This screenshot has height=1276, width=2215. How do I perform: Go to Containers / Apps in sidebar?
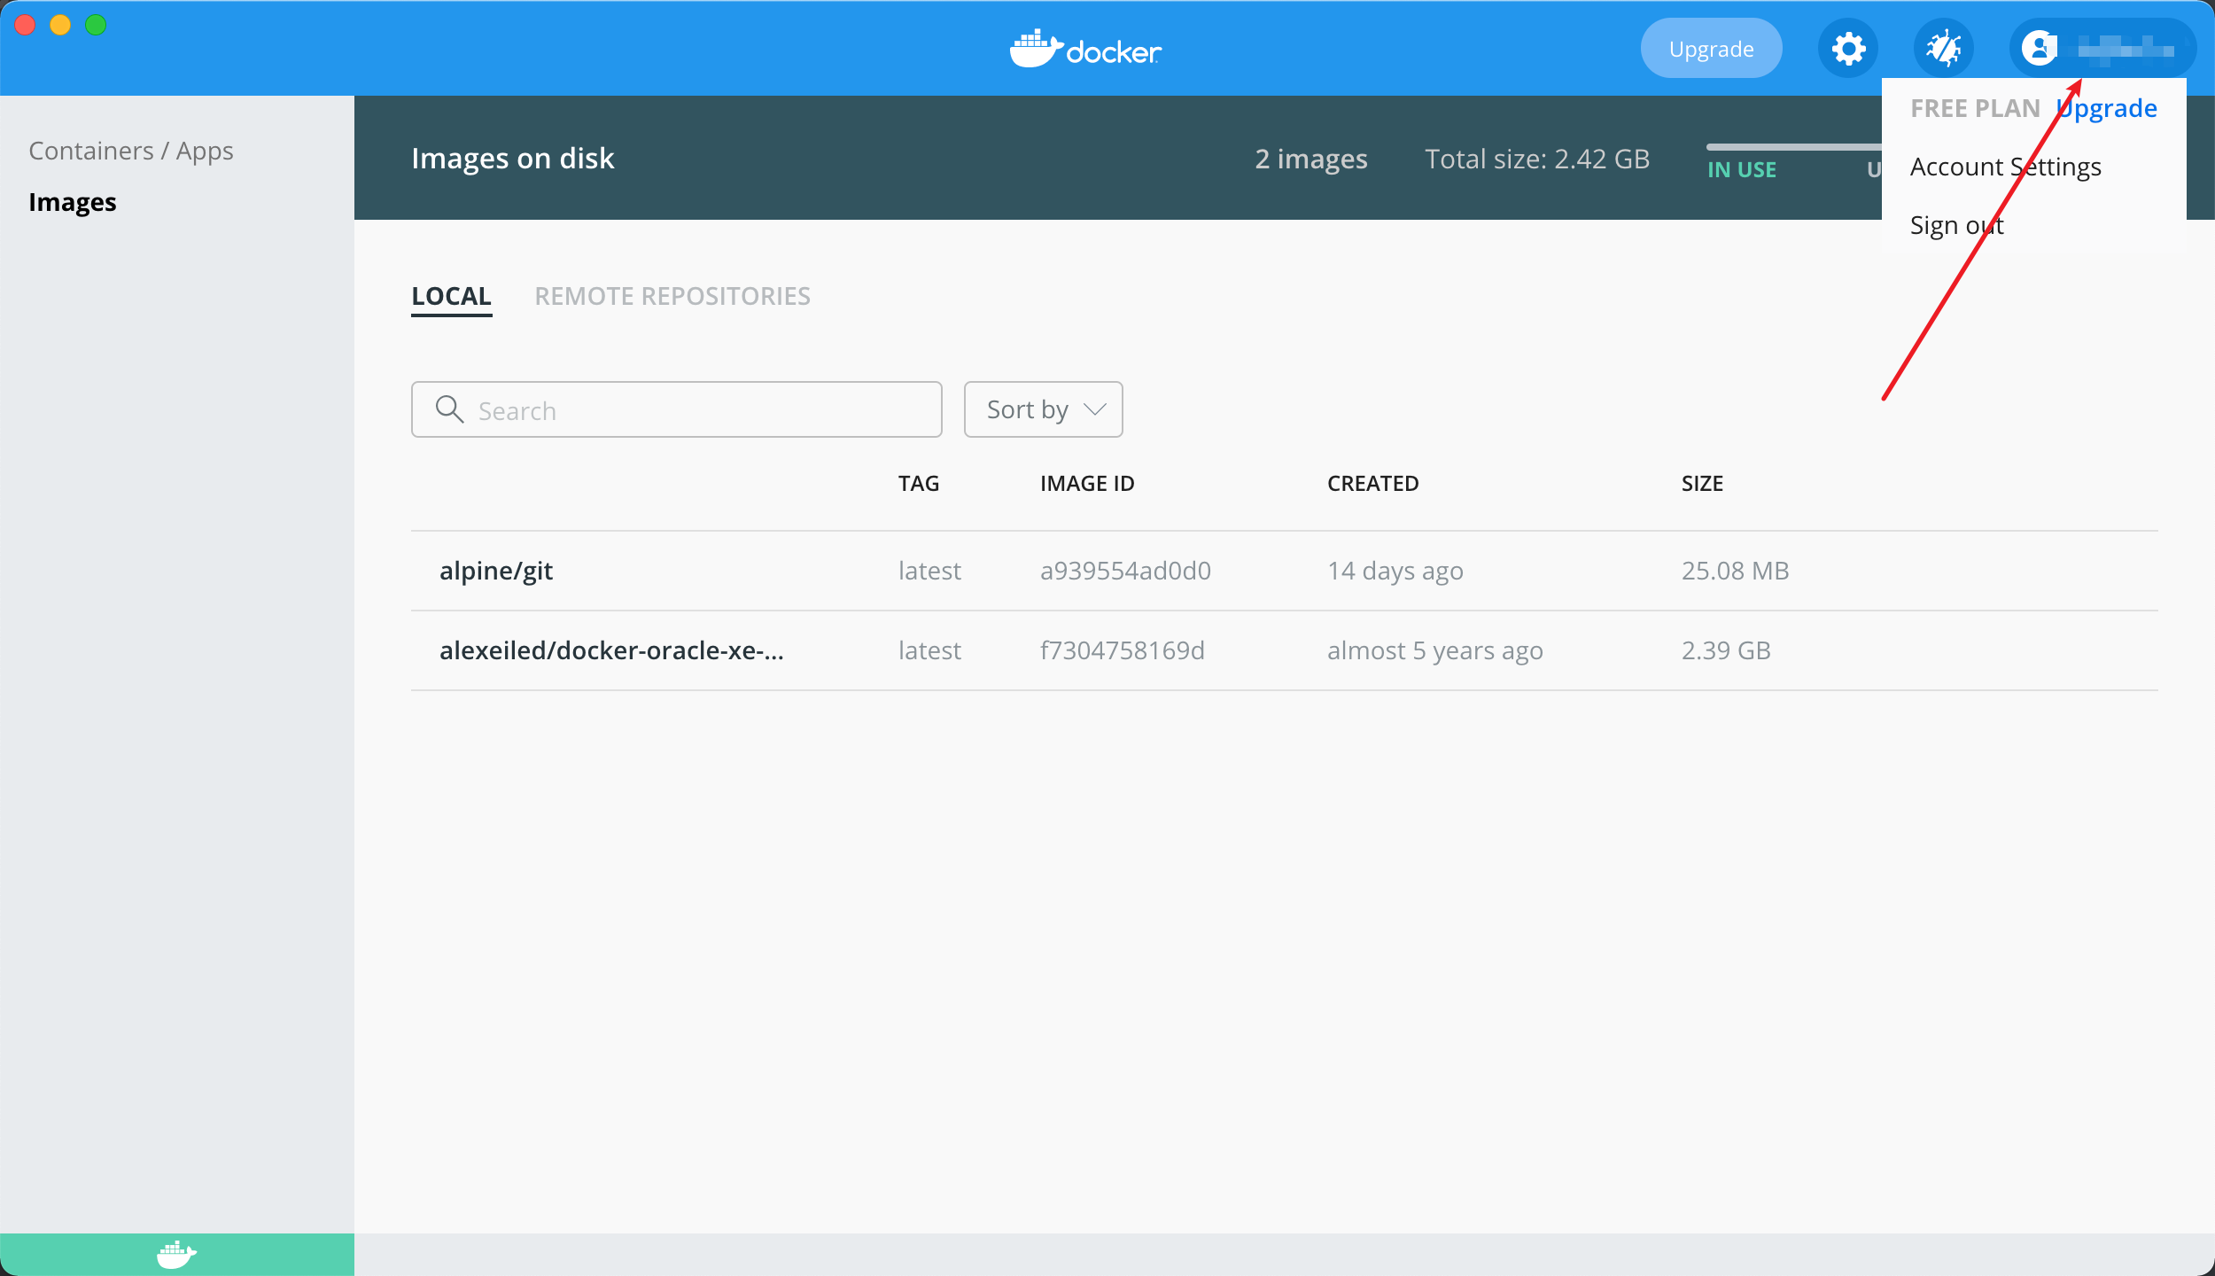[x=131, y=151]
